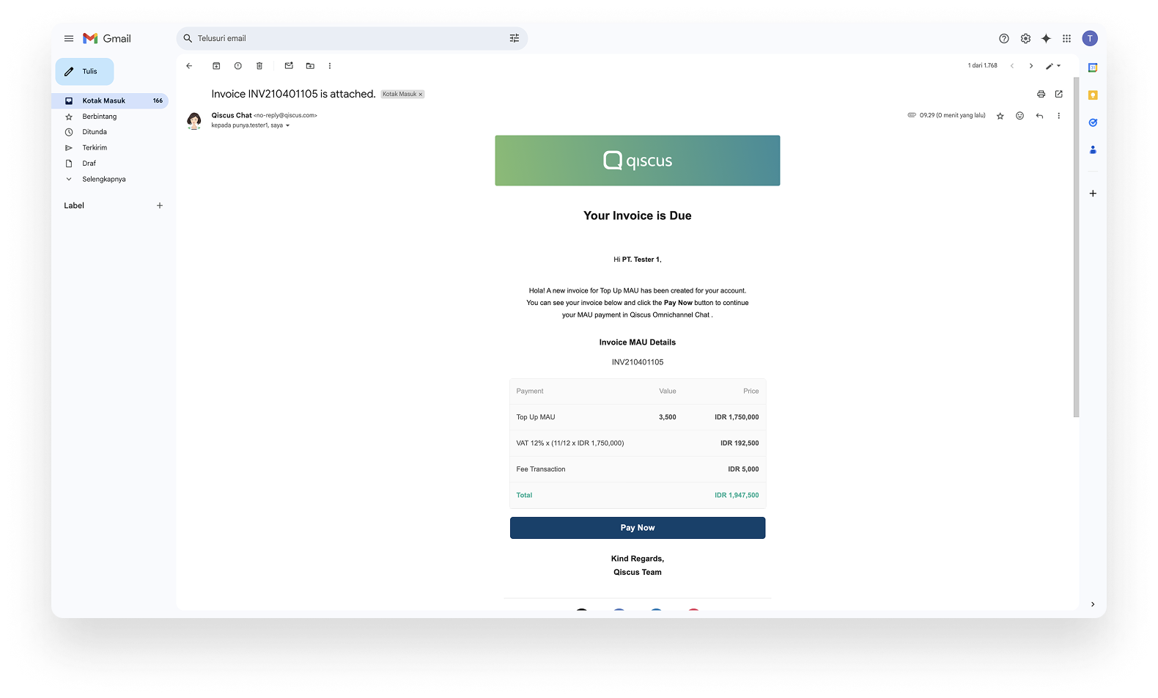The height and width of the screenshot is (698, 1158).
Task: Click the Qiscus banner image
Action: click(638, 161)
